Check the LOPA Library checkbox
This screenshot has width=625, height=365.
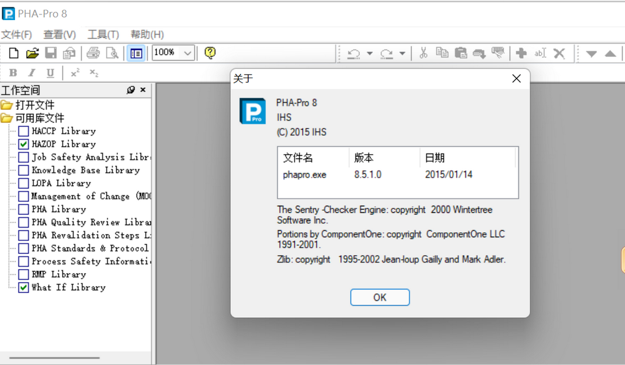(24, 183)
